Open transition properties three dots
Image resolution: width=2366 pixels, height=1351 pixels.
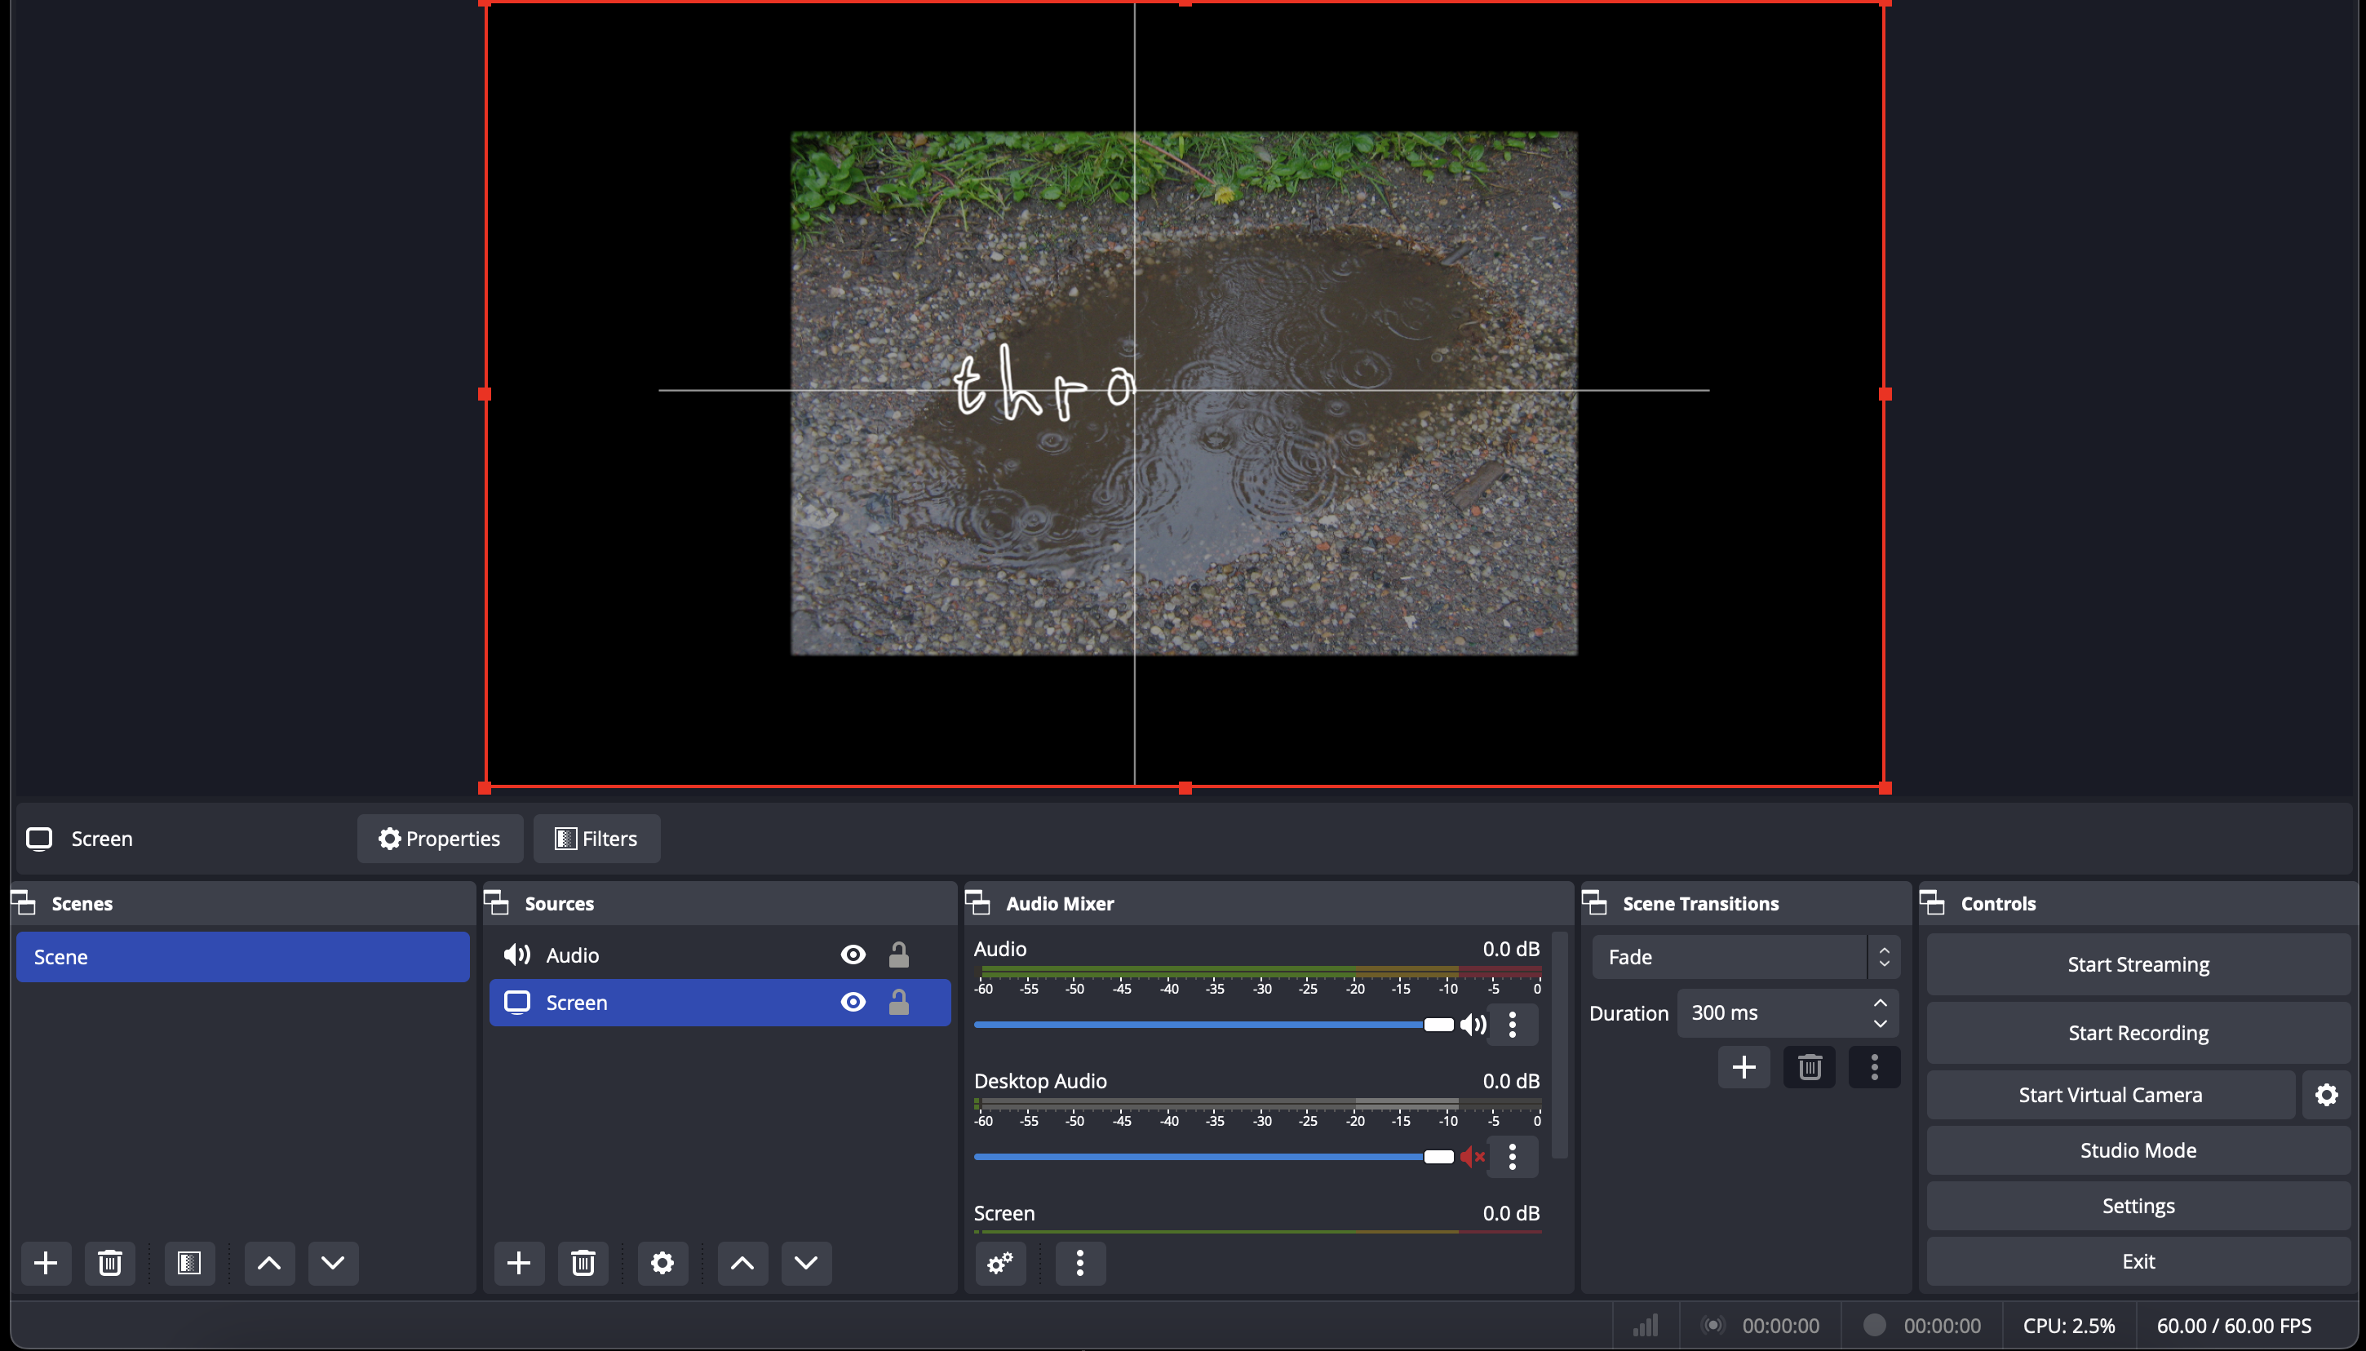[1874, 1067]
